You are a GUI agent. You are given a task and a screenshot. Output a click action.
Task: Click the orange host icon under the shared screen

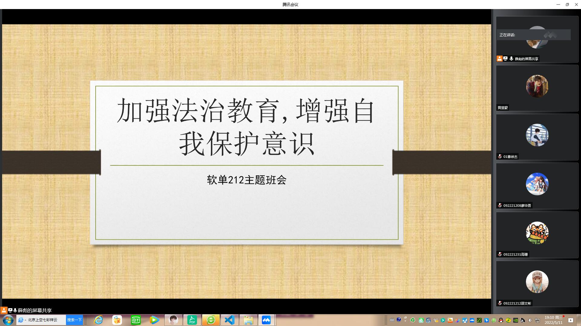(4, 310)
